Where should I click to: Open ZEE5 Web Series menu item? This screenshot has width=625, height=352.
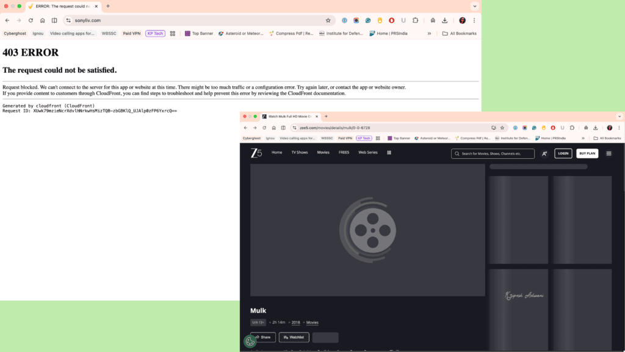pos(368,152)
